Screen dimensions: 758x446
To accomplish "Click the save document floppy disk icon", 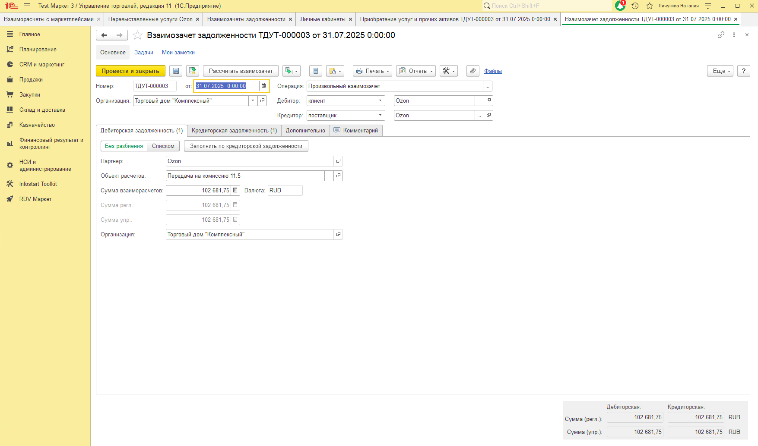I will (x=176, y=71).
